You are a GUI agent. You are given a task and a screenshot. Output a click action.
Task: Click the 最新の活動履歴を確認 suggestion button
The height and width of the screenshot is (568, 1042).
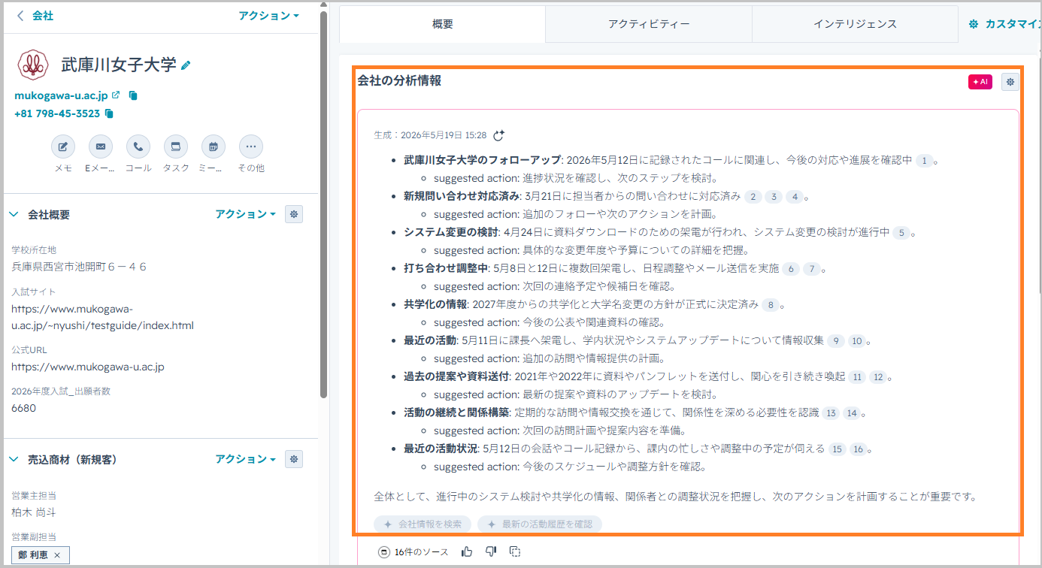coord(540,524)
